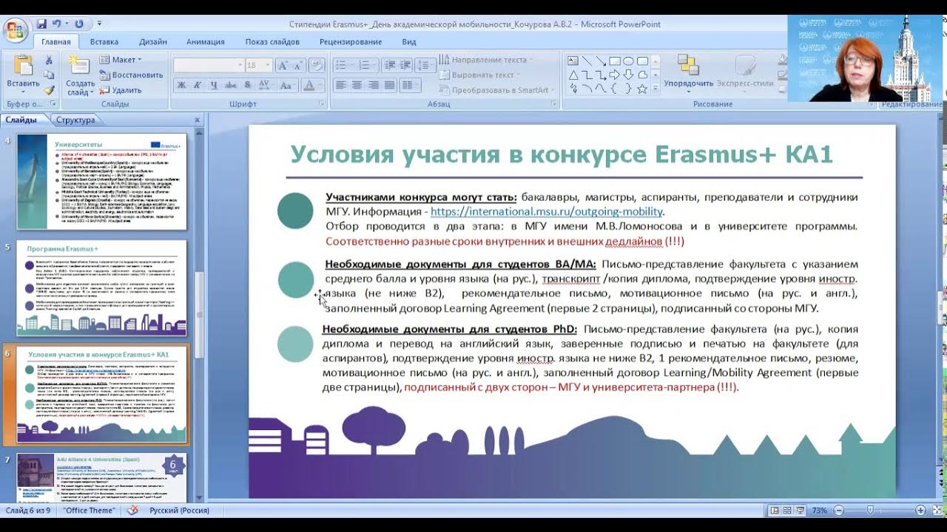This screenshot has height=532, width=947.
Task: Open line spacing options
Action: click(x=425, y=66)
